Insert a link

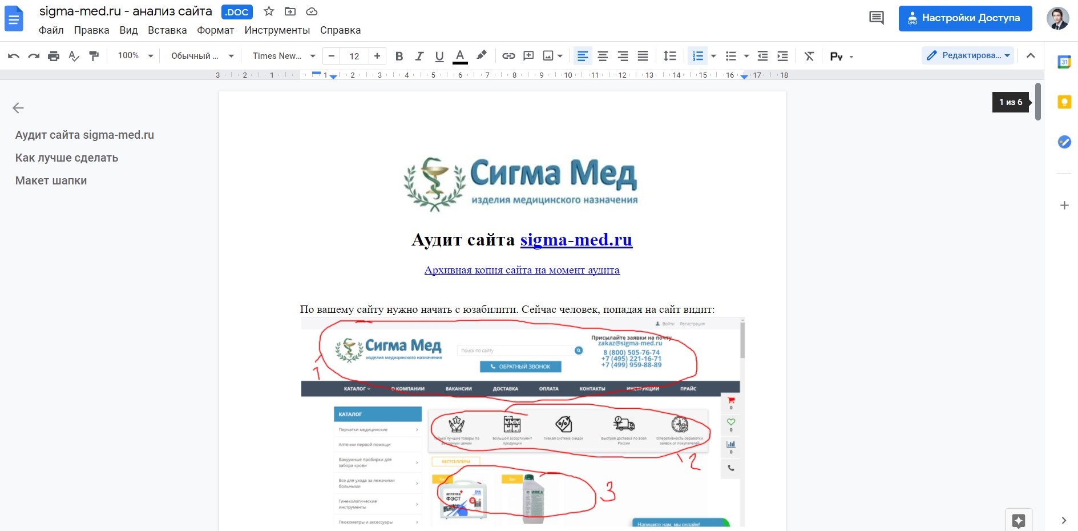pos(508,55)
